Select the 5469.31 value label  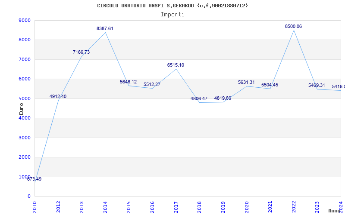tap(317, 85)
